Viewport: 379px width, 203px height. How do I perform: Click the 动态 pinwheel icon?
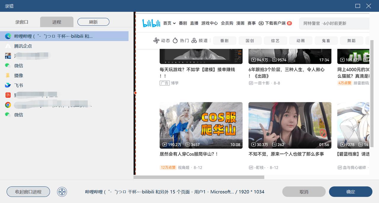(x=156, y=41)
